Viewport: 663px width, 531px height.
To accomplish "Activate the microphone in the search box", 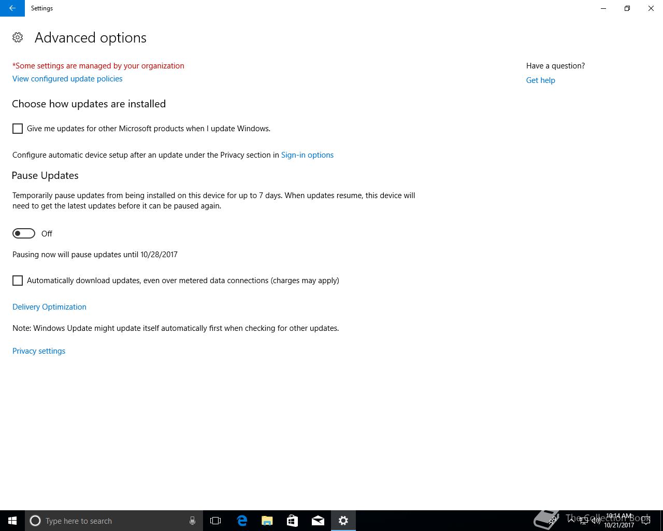I will (x=192, y=521).
